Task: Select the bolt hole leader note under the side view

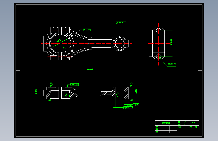Action: 172,64
